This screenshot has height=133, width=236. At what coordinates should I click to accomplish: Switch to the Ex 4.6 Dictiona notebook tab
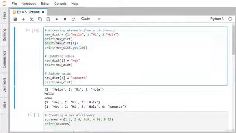pyautogui.click(x=28, y=12)
